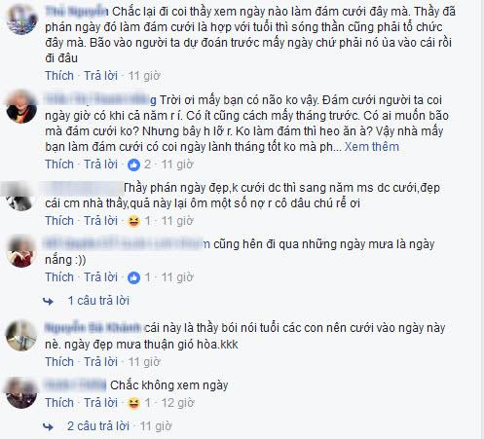Image resolution: width=484 pixels, height=439 pixels.
Task: Click the laughing emoji reaction on 'Thầy phán ngày đẹp' comment
Action: tap(133, 221)
